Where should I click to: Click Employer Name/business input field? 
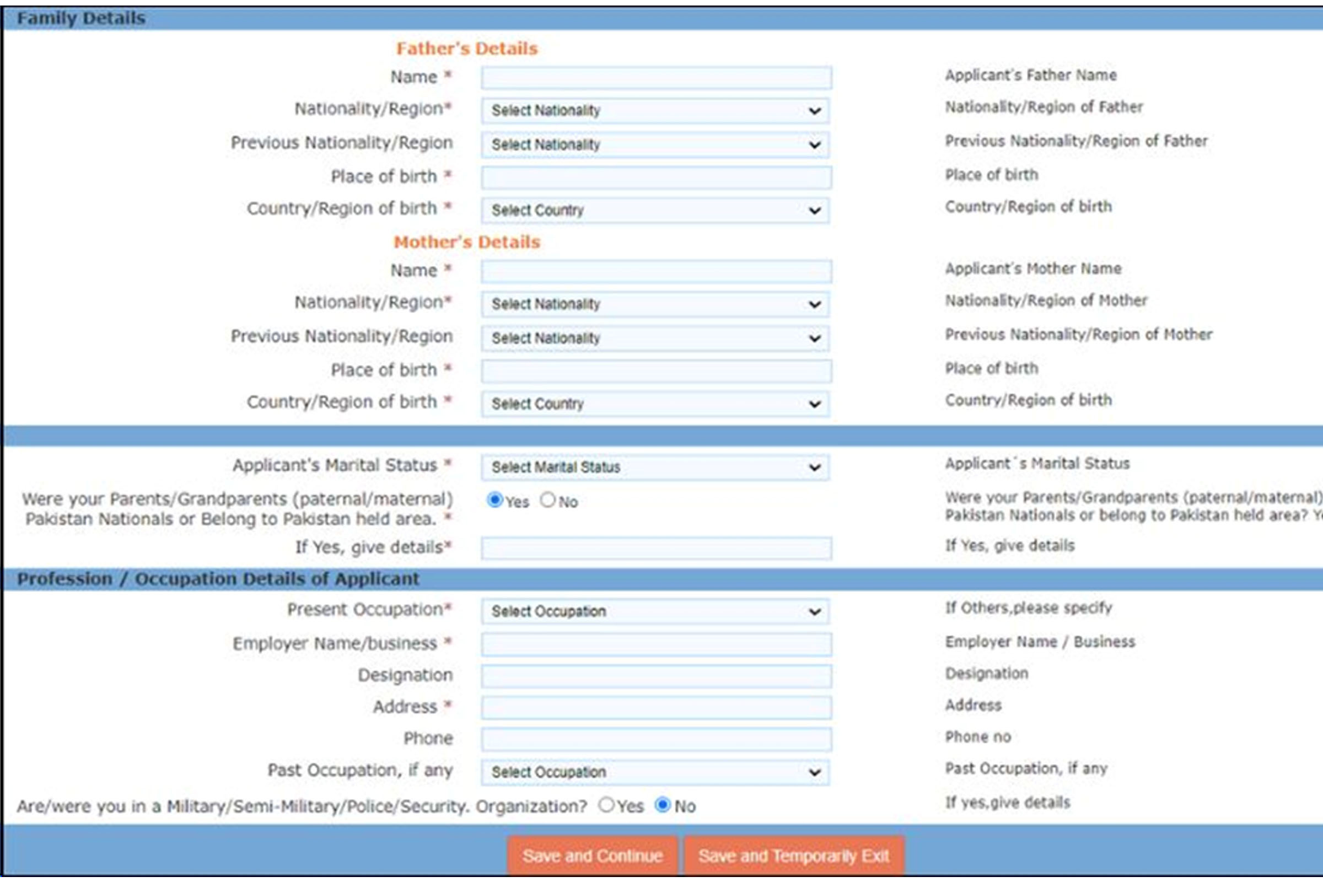656,644
